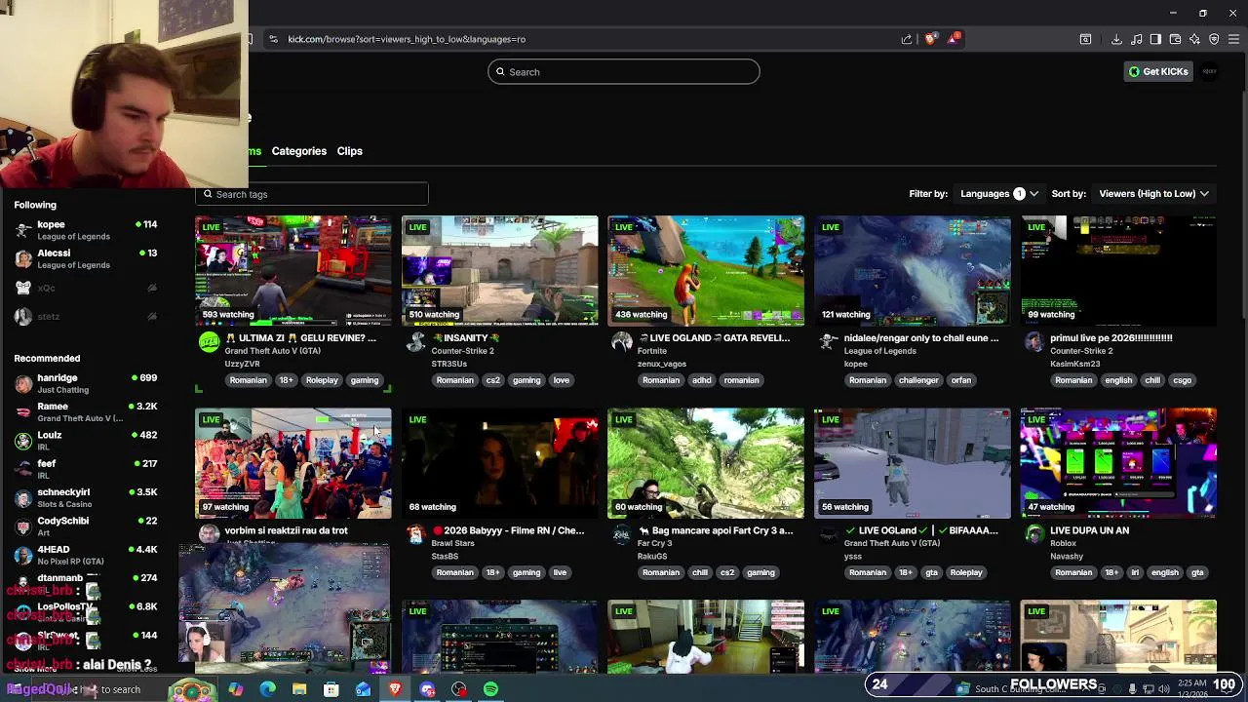
Task: Open Brave Rewards triangle icon
Action: click(x=953, y=39)
